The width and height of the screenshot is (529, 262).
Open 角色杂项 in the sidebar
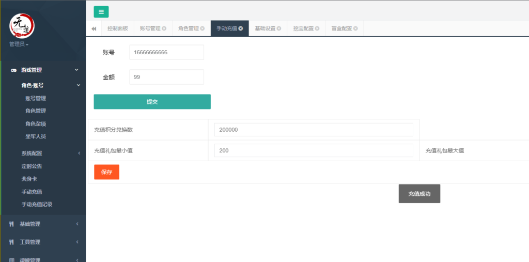[x=36, y=124]
